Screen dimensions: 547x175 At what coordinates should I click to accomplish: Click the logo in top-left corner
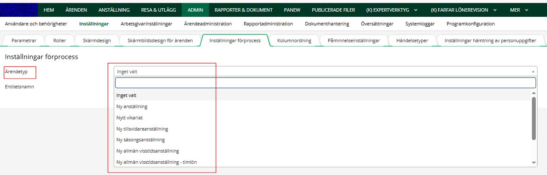coord(19,9)
